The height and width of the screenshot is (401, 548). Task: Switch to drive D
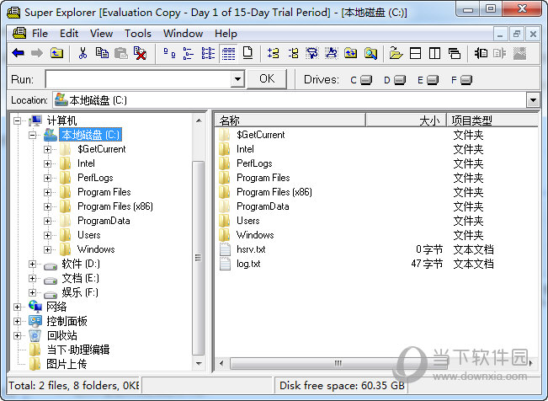pos(395,80)
